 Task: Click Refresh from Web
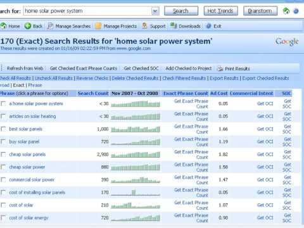(x=25, y=68)
